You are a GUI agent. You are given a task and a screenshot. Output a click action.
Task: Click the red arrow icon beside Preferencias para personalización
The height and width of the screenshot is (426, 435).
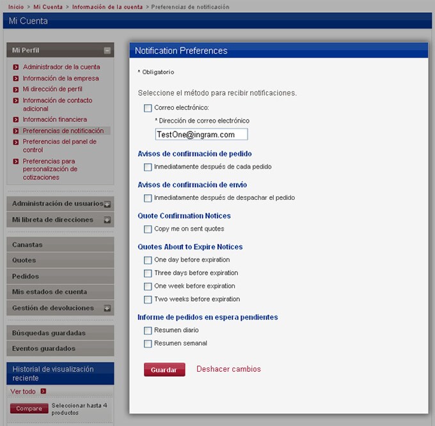pyautogui.click(x=16, y=161)
